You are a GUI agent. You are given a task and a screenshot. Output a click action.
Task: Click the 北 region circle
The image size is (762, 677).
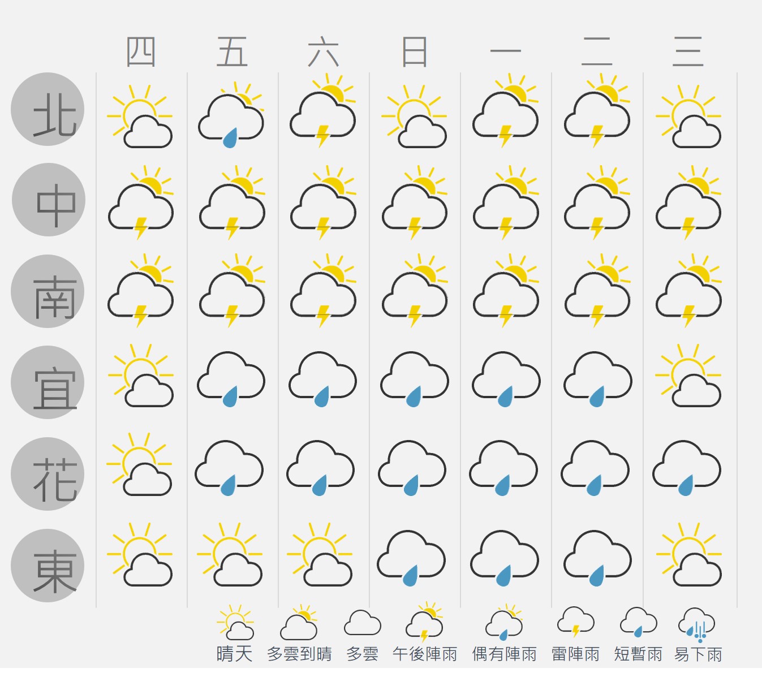(48, 109)
